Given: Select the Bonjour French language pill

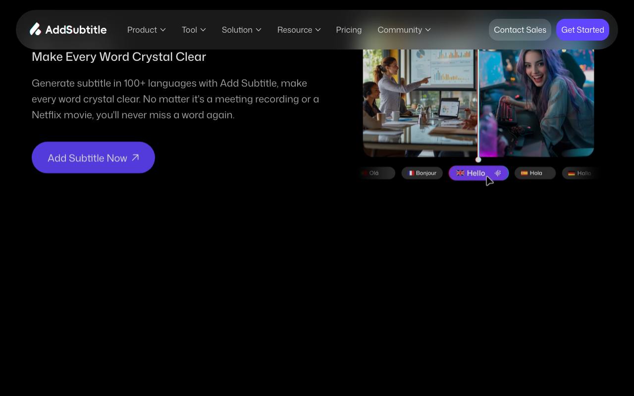Looking at the screenshot, I should 422,173.
